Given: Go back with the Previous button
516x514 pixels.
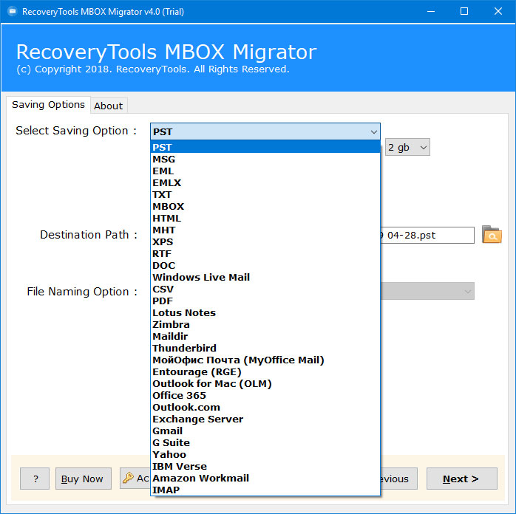Looking at the screenshot, I should click(399, 479).
